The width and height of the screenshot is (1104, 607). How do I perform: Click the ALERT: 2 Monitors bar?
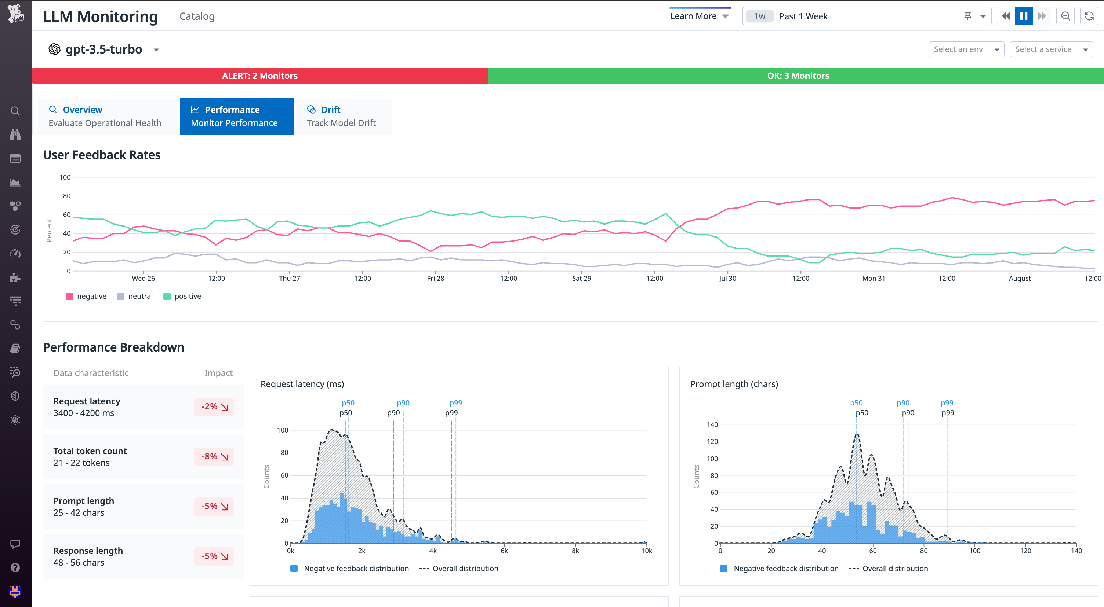click(260, 76)
